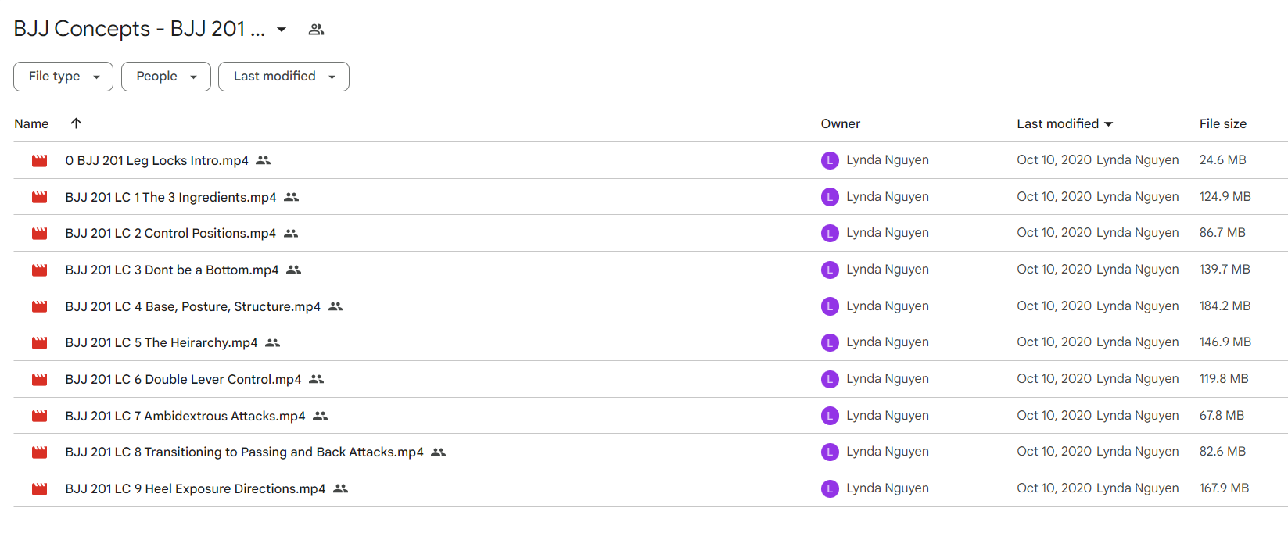Click video icon for LC 3 Dont be a Bottom
The width and height of the screenshot is (1288, 558).
pos(40,270)
